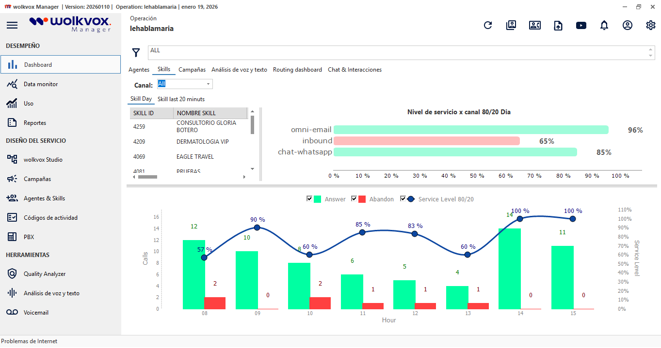This screenshot has width=661, height=348.
Task: Open the YouTube video tutorials icon
Action: coord(581,26)
